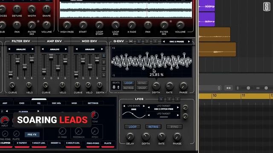Open the CMD tab

pyautogui.click(x=22, y=103)
